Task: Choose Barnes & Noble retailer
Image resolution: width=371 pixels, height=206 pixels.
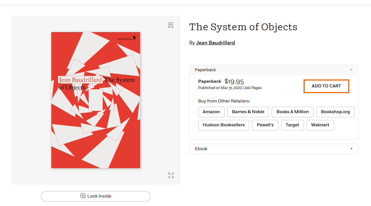Action: (248, 112)
